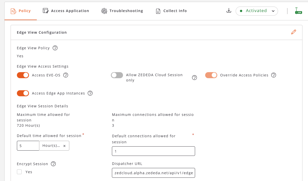Click help icon beside Override Access Policies
The width and height of the screenshot is (308, 181).
pos(274,75)
